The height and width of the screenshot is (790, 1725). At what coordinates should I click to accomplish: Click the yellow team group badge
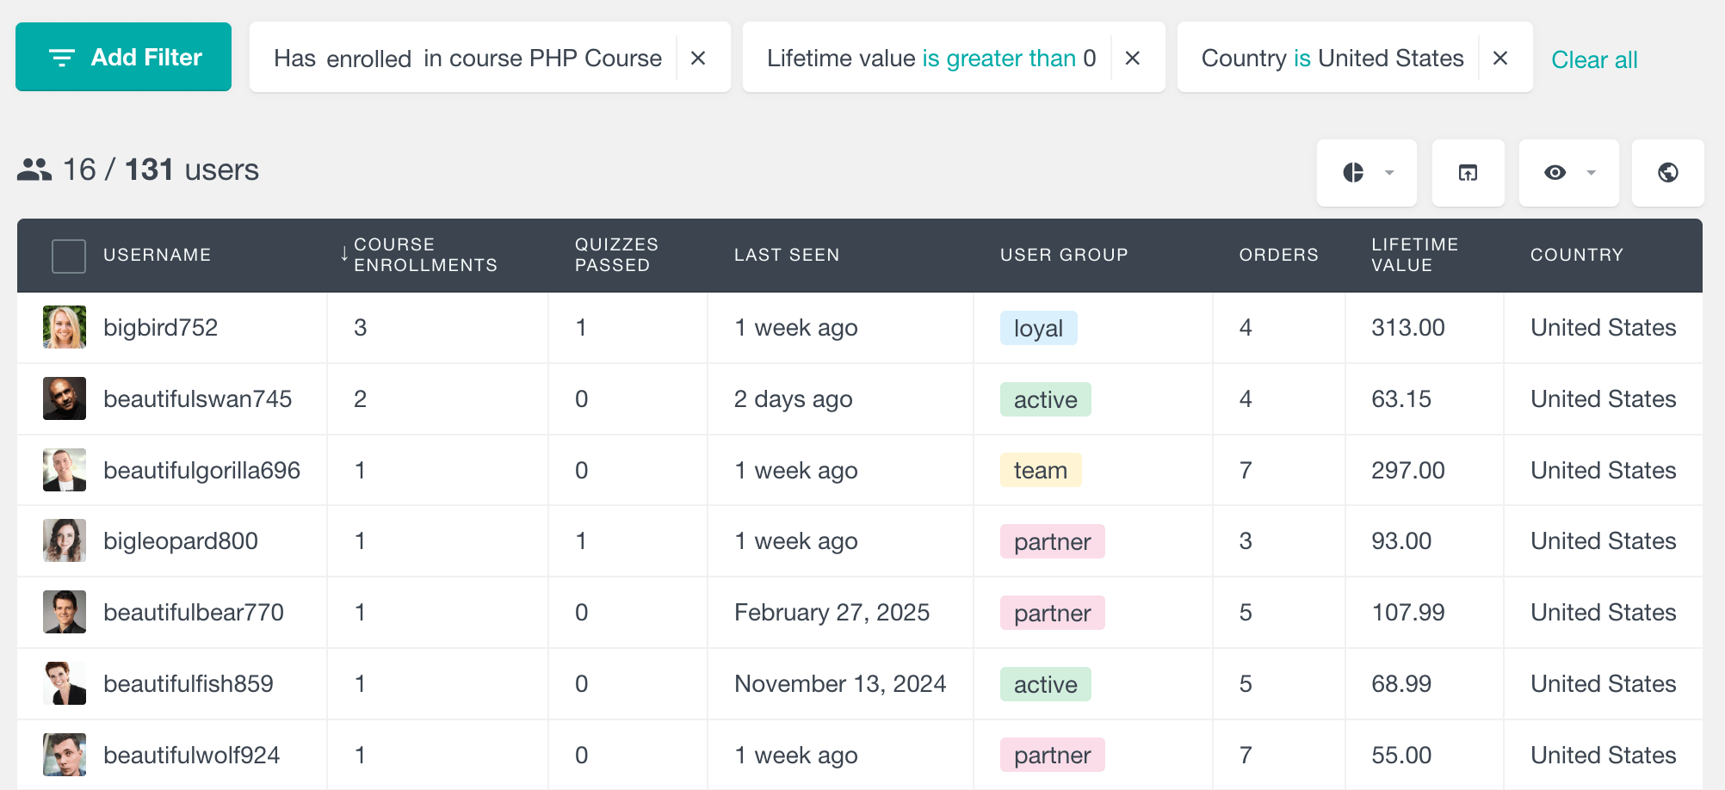pos(1040,470)
